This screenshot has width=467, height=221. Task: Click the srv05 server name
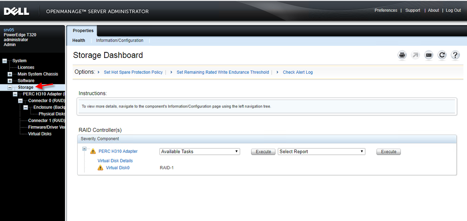9,30
